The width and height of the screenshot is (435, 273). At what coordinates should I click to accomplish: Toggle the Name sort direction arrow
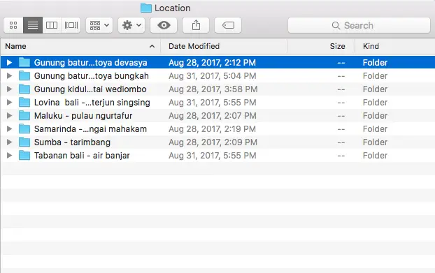pyautogui.click(x=152, y=46)
